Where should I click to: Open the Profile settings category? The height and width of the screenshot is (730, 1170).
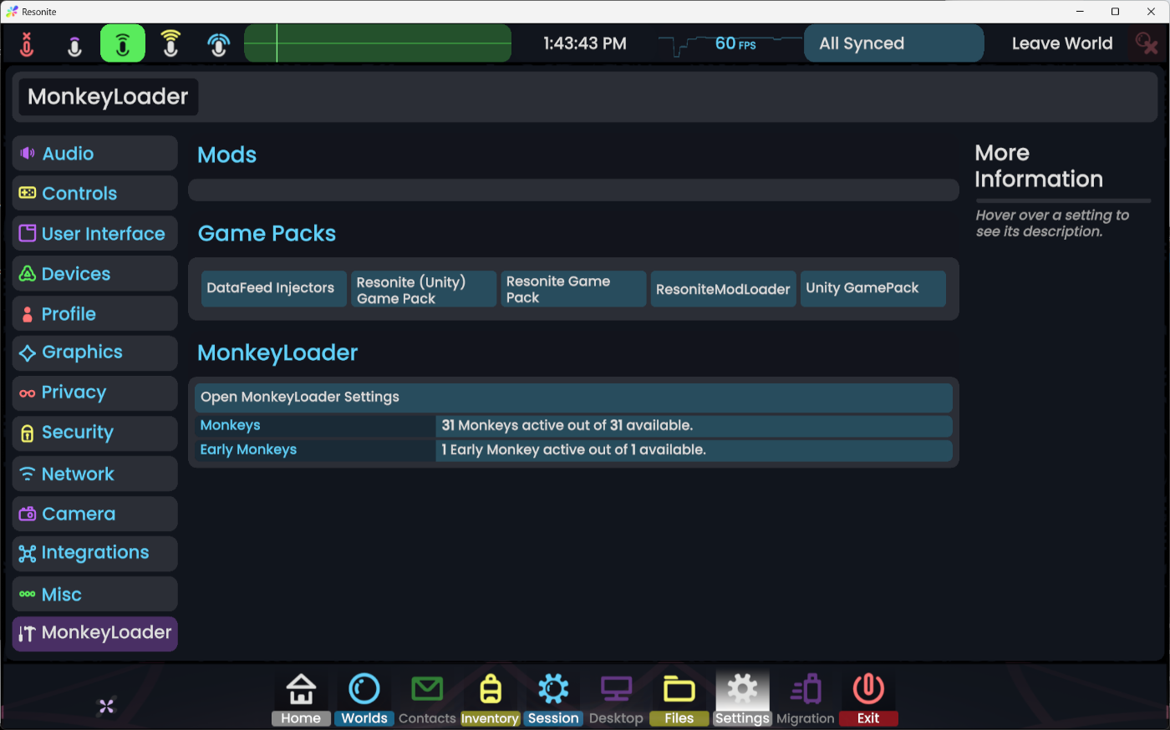95,314
